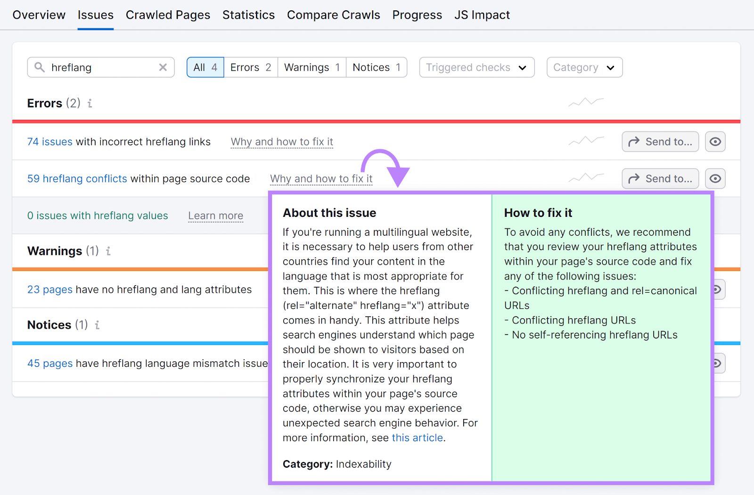Image resolution: width=754 pixels, height=495 pixels.
Task: Open trend graph for hreflang conflicts row
Action: (586, 177)
